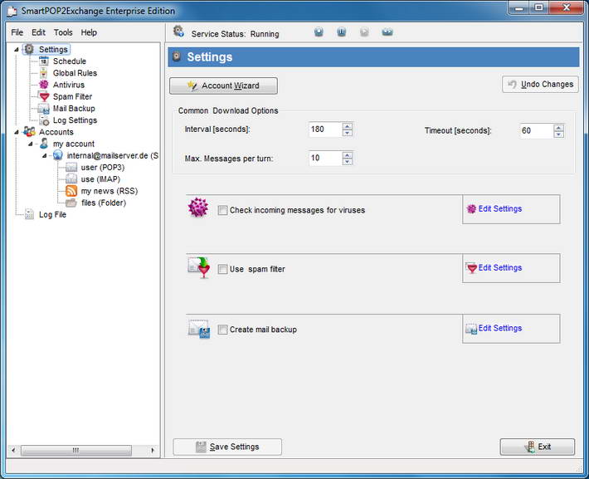Increase the Timeout seconds value
The image size is (589, 479).
pyautogui.click(x=558, y=128)
